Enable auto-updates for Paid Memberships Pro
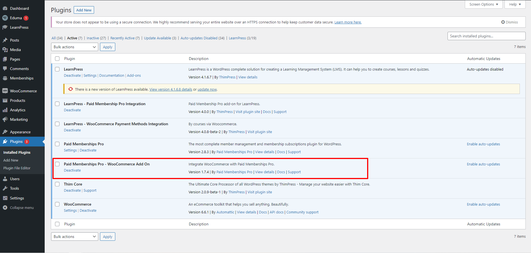The height and width of the screenshot is (253, 531). tap(483, 144)
